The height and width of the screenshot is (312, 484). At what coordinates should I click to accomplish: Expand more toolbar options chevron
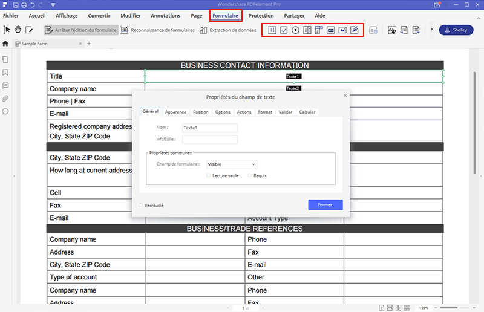click(431, 30)
